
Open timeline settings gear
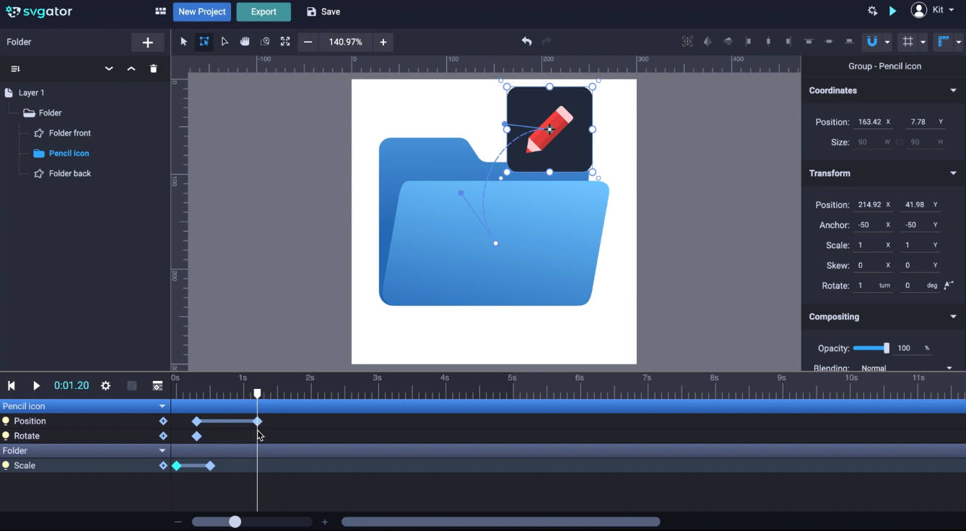105,386
